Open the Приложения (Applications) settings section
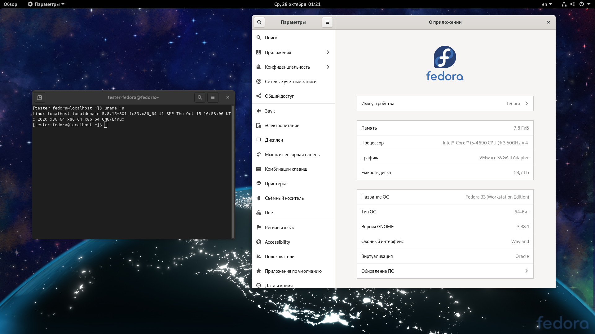Image resolution: width=595 pixels, height=334 pixels. pyautogui.click(x=293, y=52)
